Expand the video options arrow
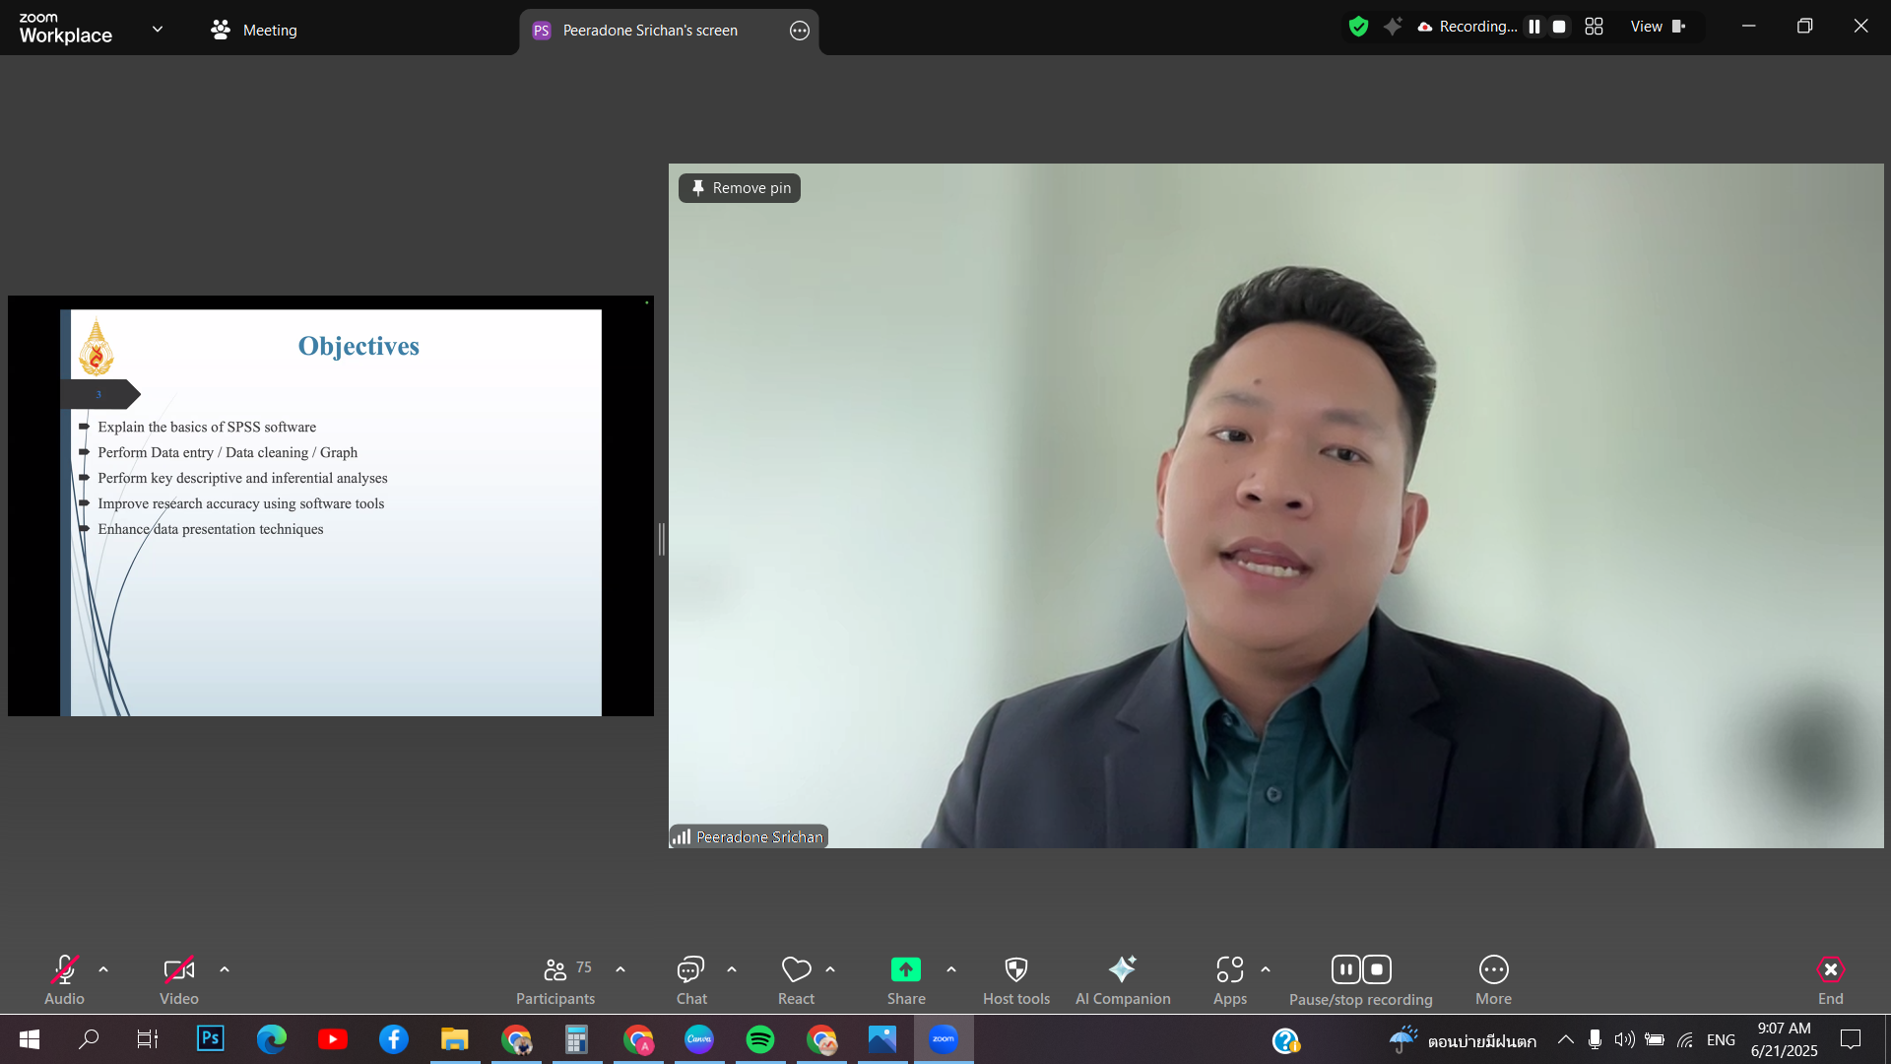 pyautogui.click(x=225, y=970)
